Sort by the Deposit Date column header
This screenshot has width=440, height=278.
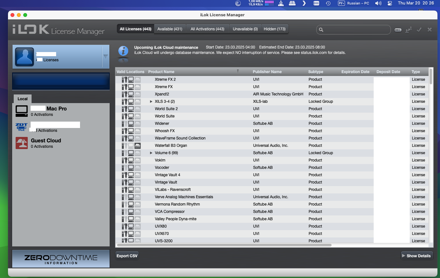[x=388, y=72]
